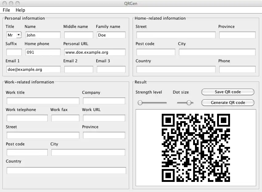
Task: Click the Strength level slider knob
Action: 140,103
